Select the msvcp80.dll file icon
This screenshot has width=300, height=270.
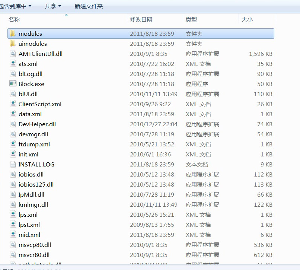[13, 245]
